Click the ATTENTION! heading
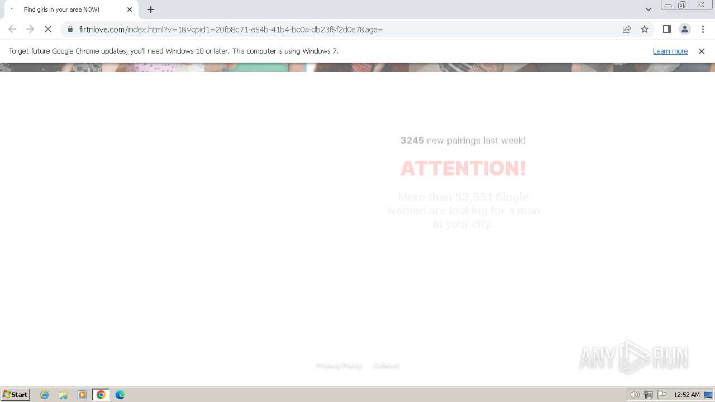 coord(463,168)
